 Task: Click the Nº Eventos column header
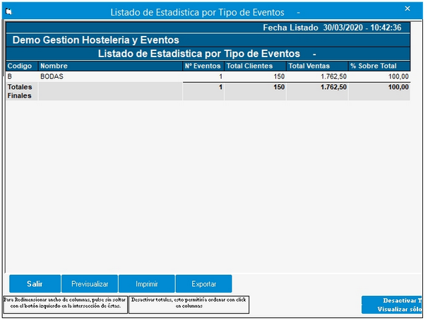[203, 66]
